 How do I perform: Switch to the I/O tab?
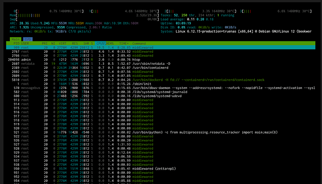pos(28,39)
